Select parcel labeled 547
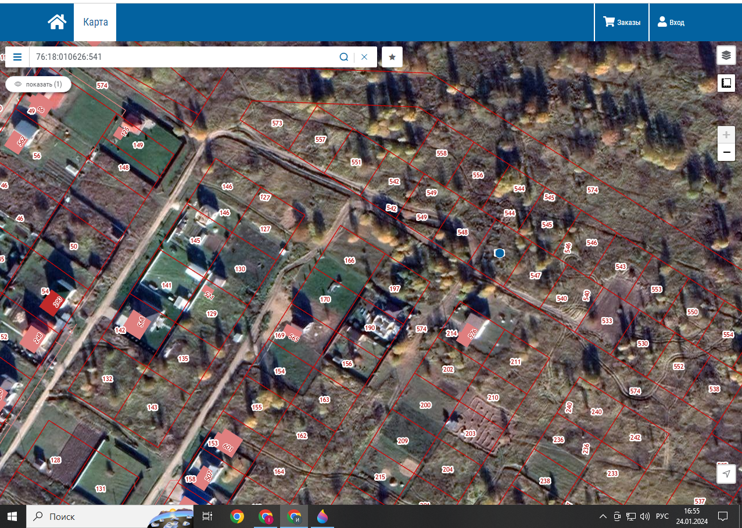Screen dimensions: 742x528 (536, 275)
